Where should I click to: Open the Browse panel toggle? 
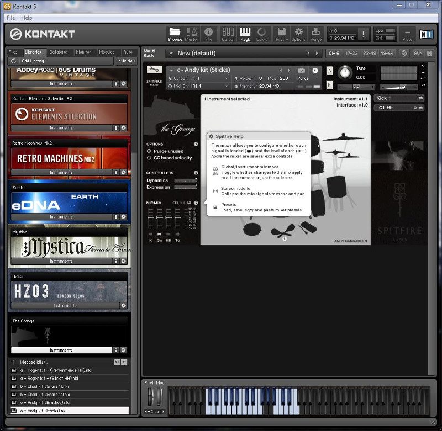[x=175, y=34]
